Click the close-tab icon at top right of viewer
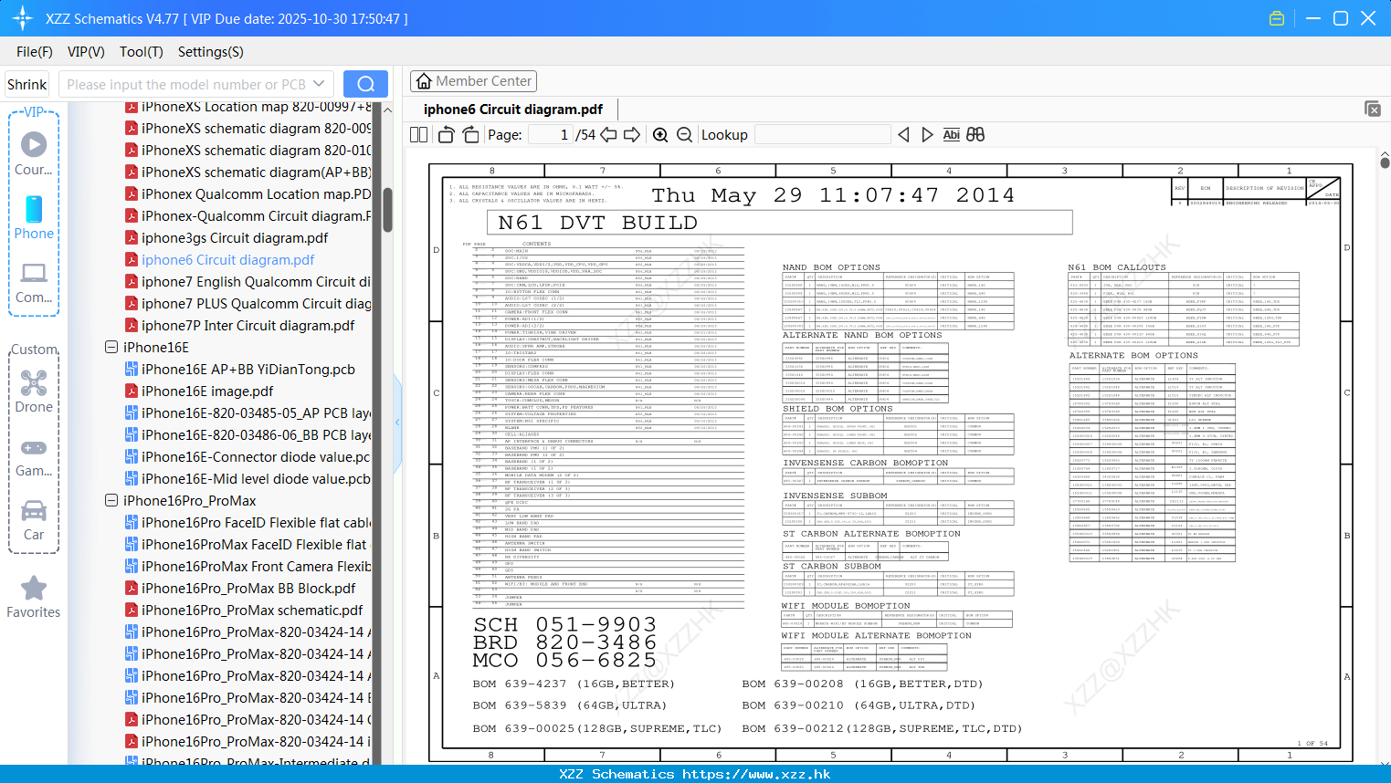 coord(1373,109)
